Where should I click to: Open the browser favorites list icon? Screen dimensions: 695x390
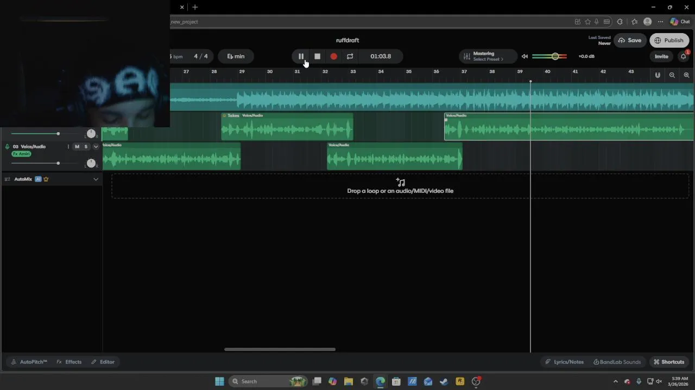click(634, 22)
